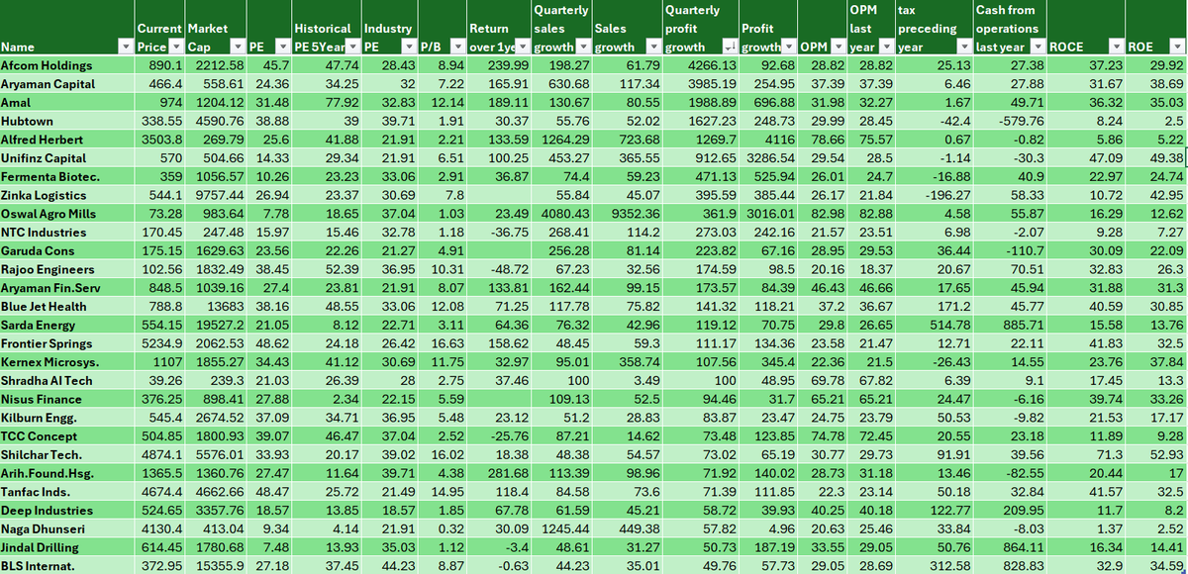Viewport: 1188px width, 574px height.
Task: Select the Kilburn Engg. name cell
Action: click(x=67, y=418)
